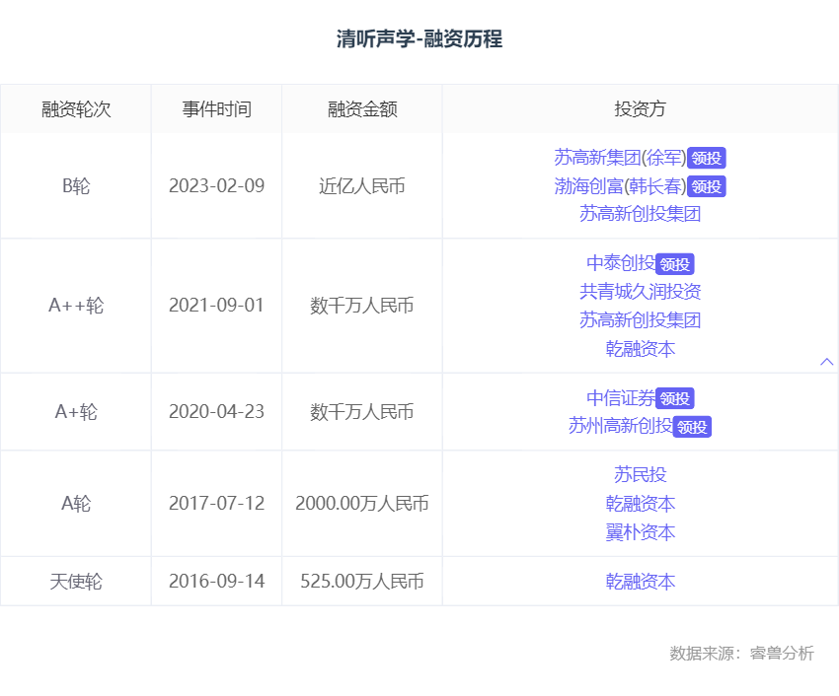The image size is (839, 696).
Task: Click the B轮 round cell
Action: [x=76, y=186]
